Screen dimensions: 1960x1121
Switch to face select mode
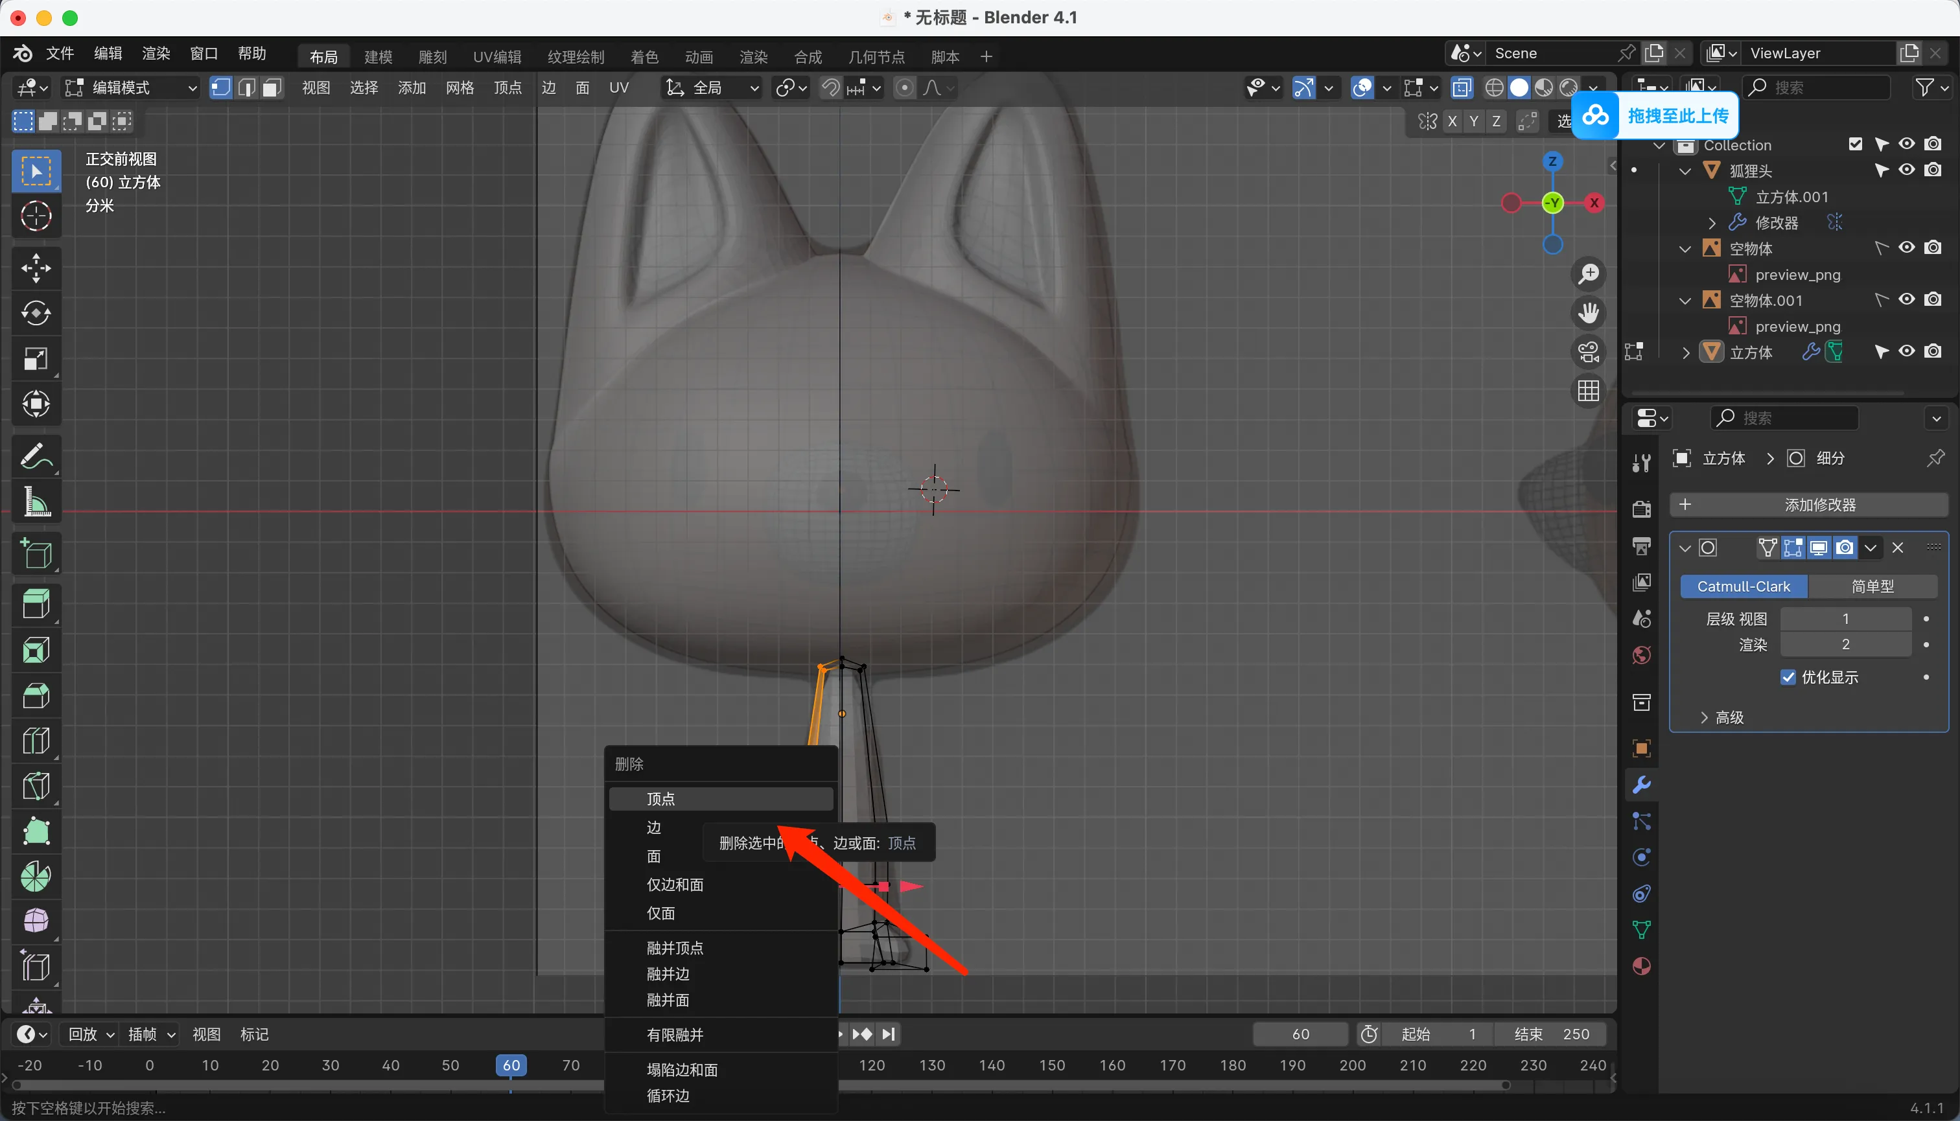271,87
